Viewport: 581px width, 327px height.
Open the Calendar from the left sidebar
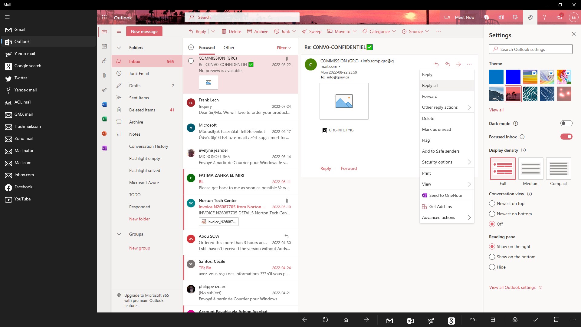[104, 46]
